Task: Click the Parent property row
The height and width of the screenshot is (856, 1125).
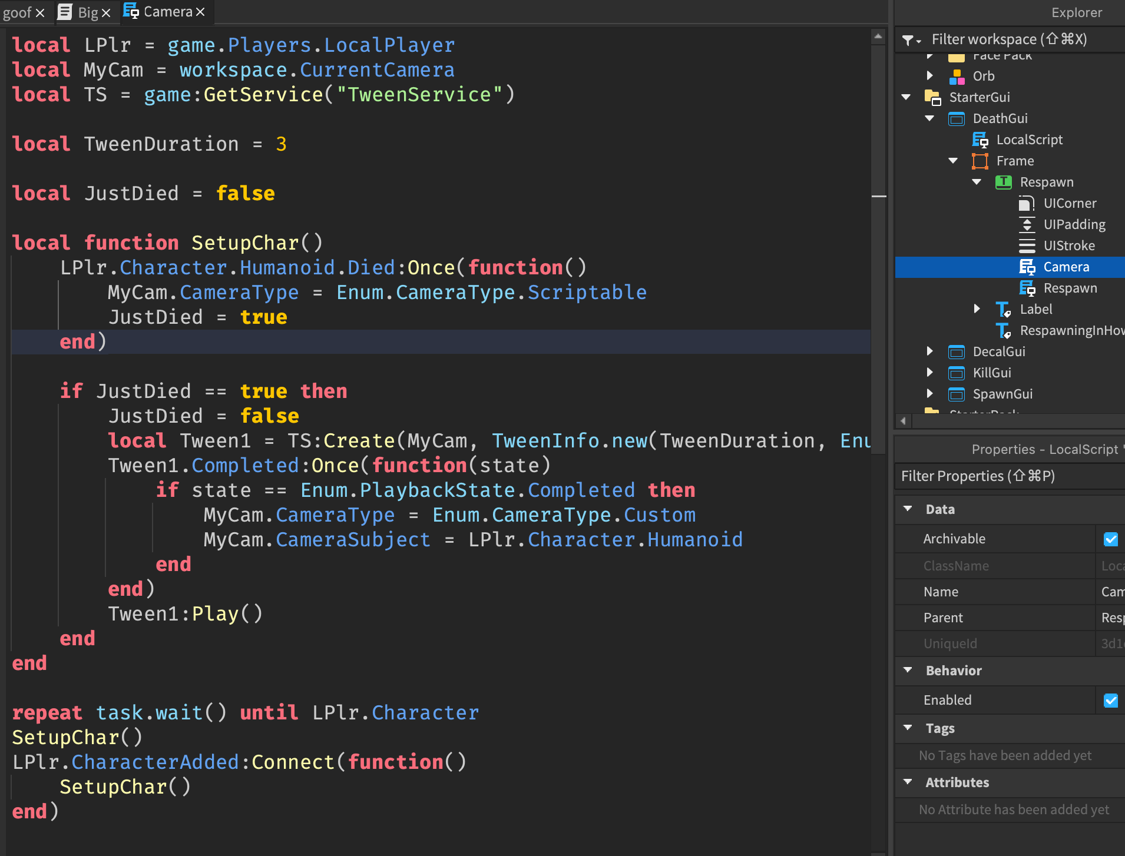Action: point(1010,618)
